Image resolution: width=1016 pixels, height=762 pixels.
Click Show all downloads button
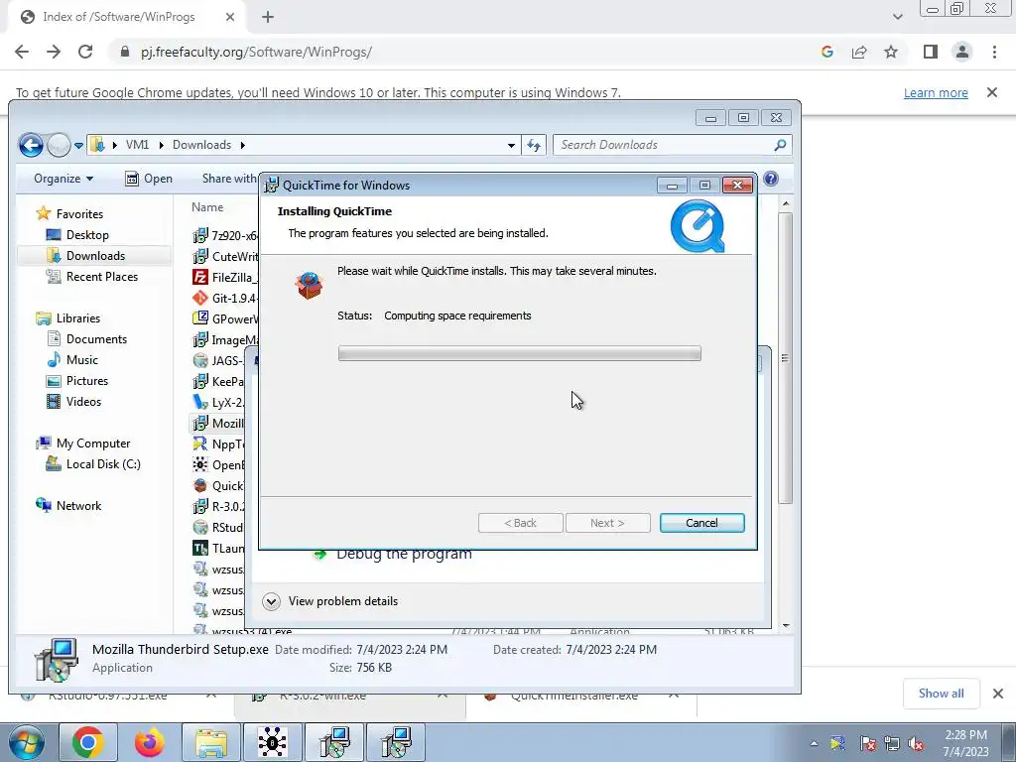coord(941,694)
